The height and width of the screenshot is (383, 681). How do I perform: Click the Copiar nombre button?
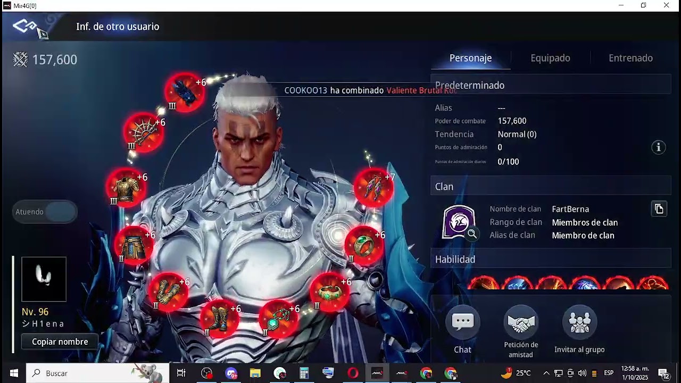(x=60, y=342)
